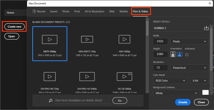Switch to the Photo tab
This screenshot has height=110, width=214.
coord(66,11)
